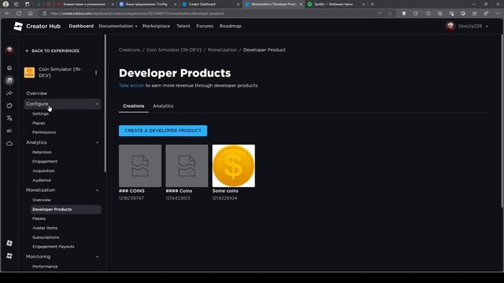Click the Coin Simulator experience icon

point(29,72)
